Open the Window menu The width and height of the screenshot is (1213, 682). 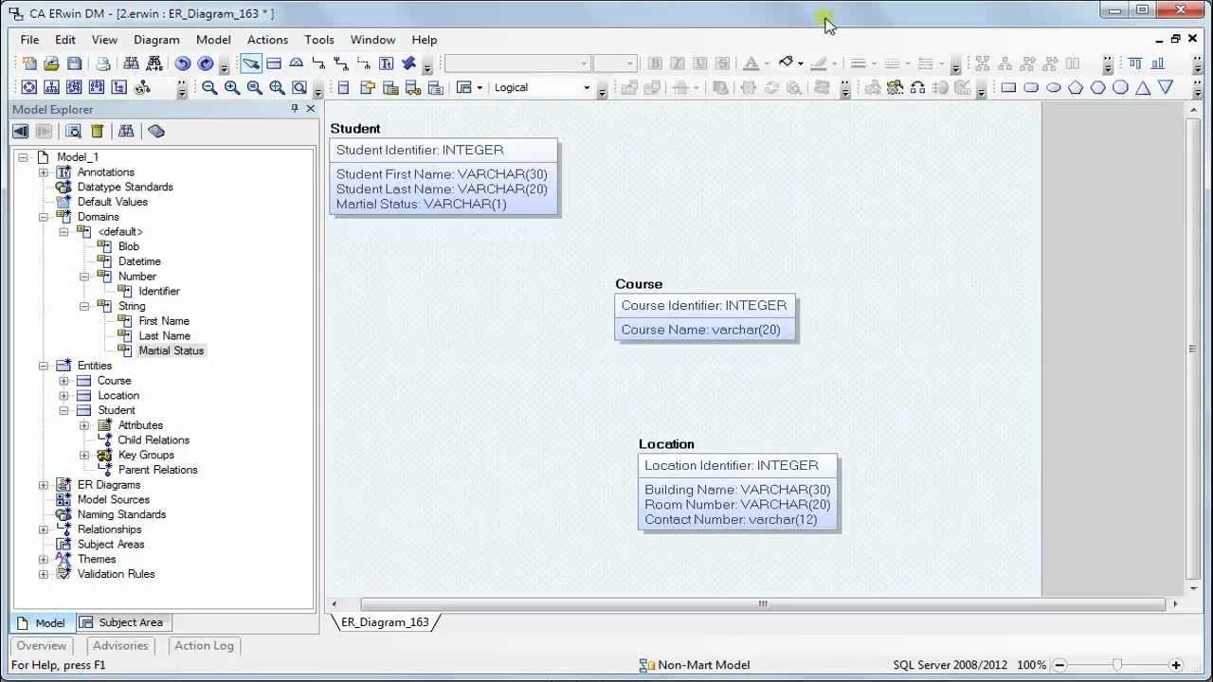(x=372, y=40)
